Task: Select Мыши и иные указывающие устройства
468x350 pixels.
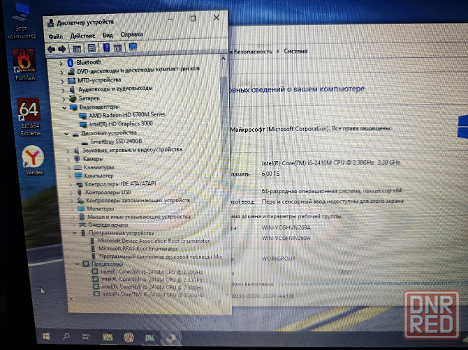Action: [139, 217]
